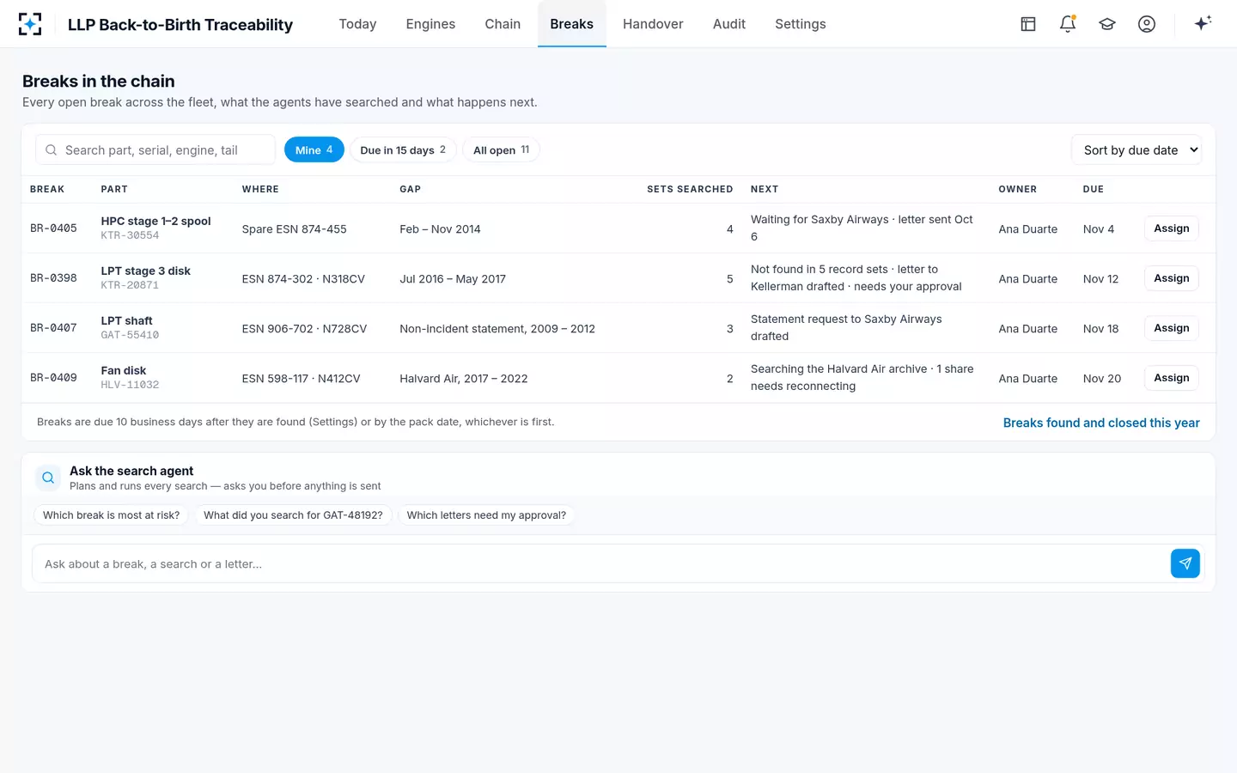Open the AI sparkle assistant icon
This screenshot has width=1237, height=773.
[1203, 23]
